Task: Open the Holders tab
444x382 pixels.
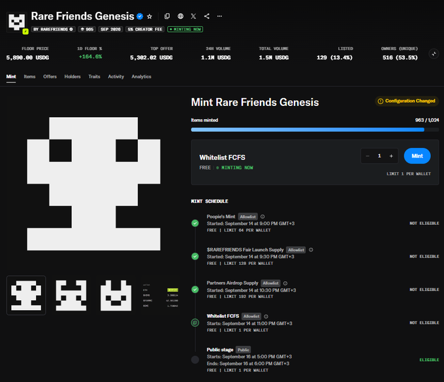Action: pyautogui.click(x=72, y=77)
